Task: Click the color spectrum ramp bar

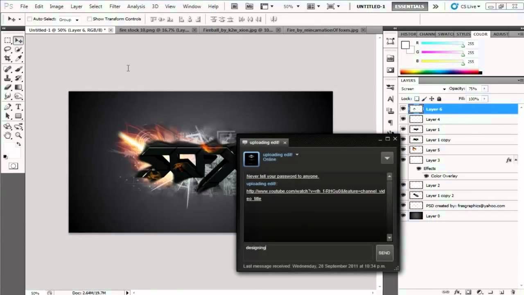Action: tap(440, 72)
